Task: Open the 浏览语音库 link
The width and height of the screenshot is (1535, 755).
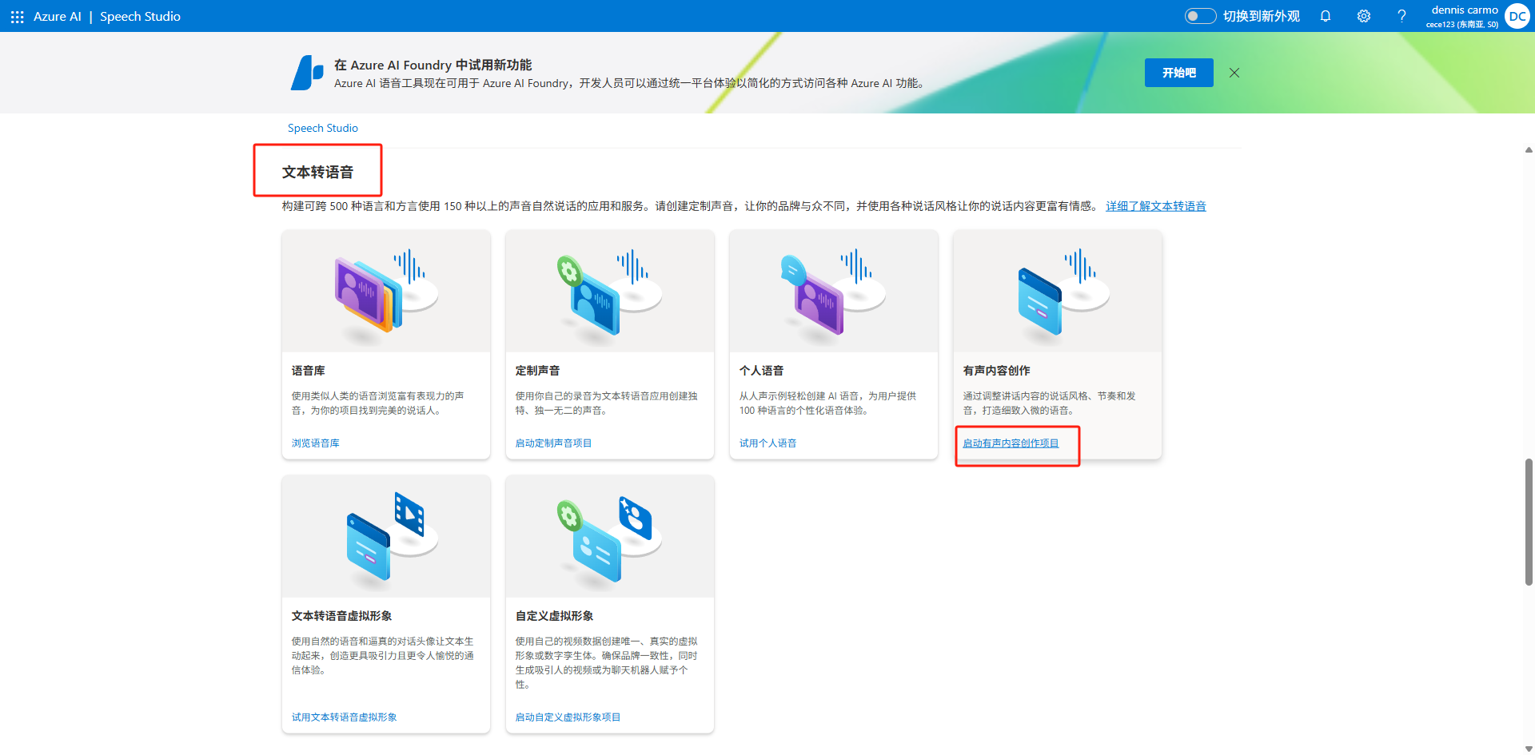Action: point(315,443)
